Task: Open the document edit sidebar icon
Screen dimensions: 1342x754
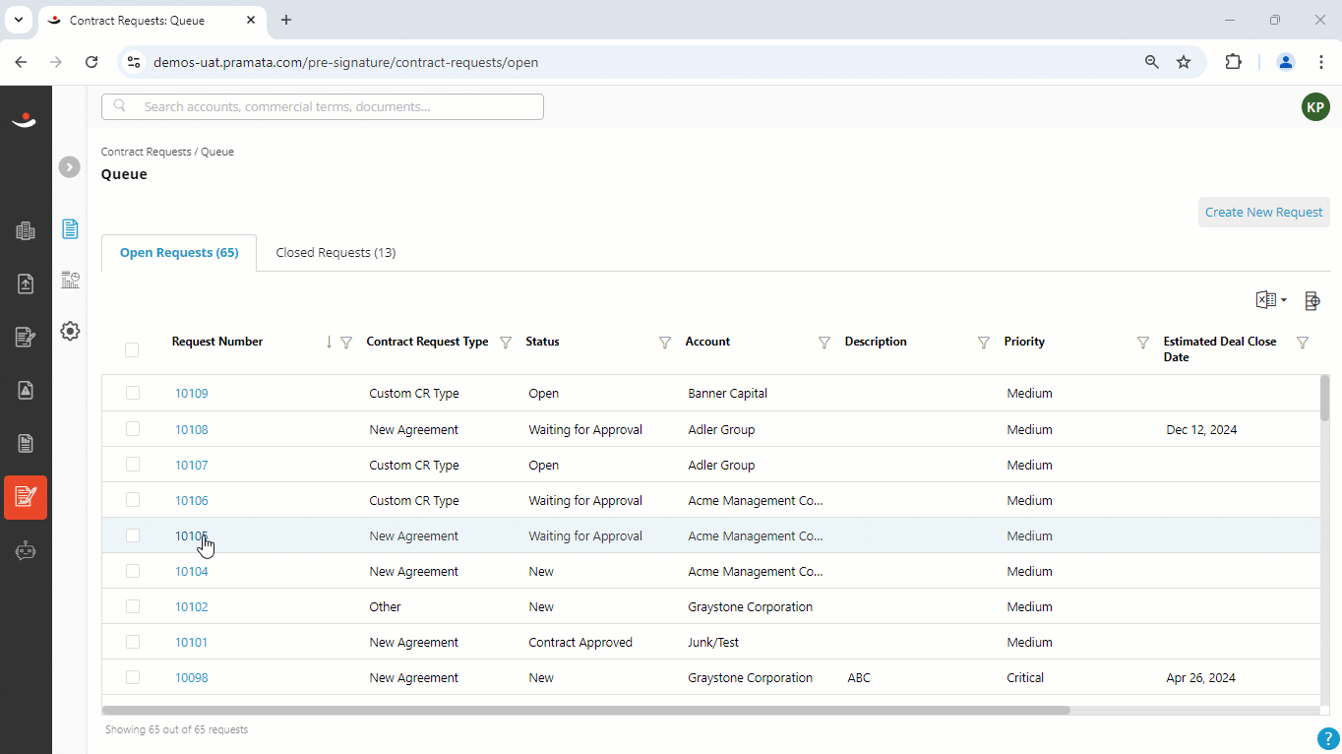Action: pos(26,338)
